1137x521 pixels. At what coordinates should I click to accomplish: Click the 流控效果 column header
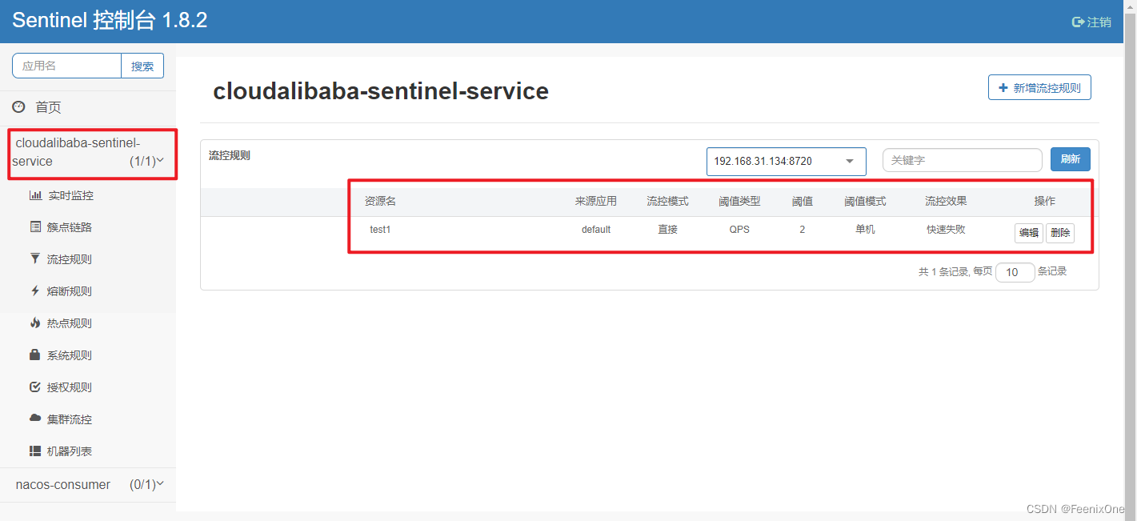click(947, 201)
